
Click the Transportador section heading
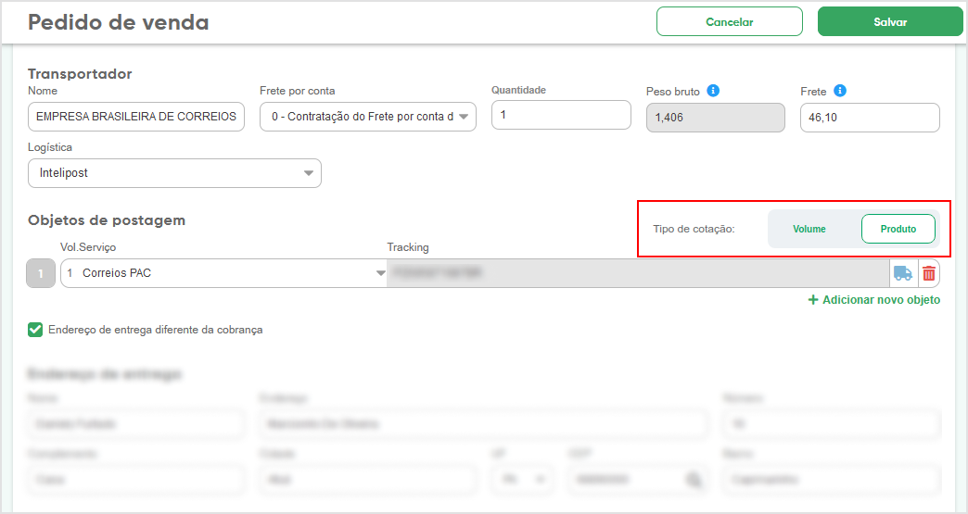(x=80, y=73)
